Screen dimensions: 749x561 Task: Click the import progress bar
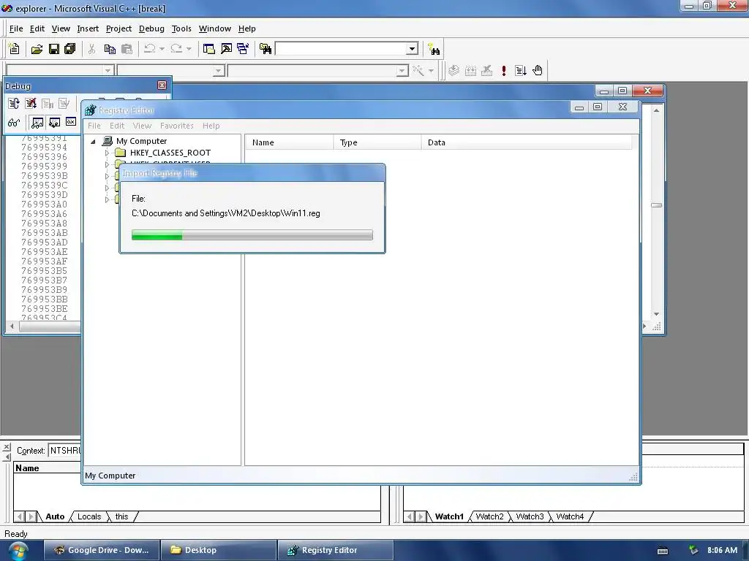[252, 234]
